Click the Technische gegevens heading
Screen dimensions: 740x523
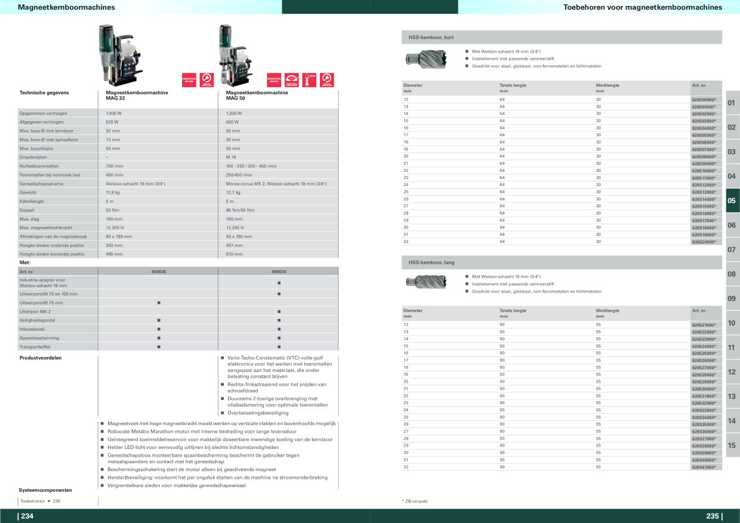pyautogui.click(x=44, y=93)
